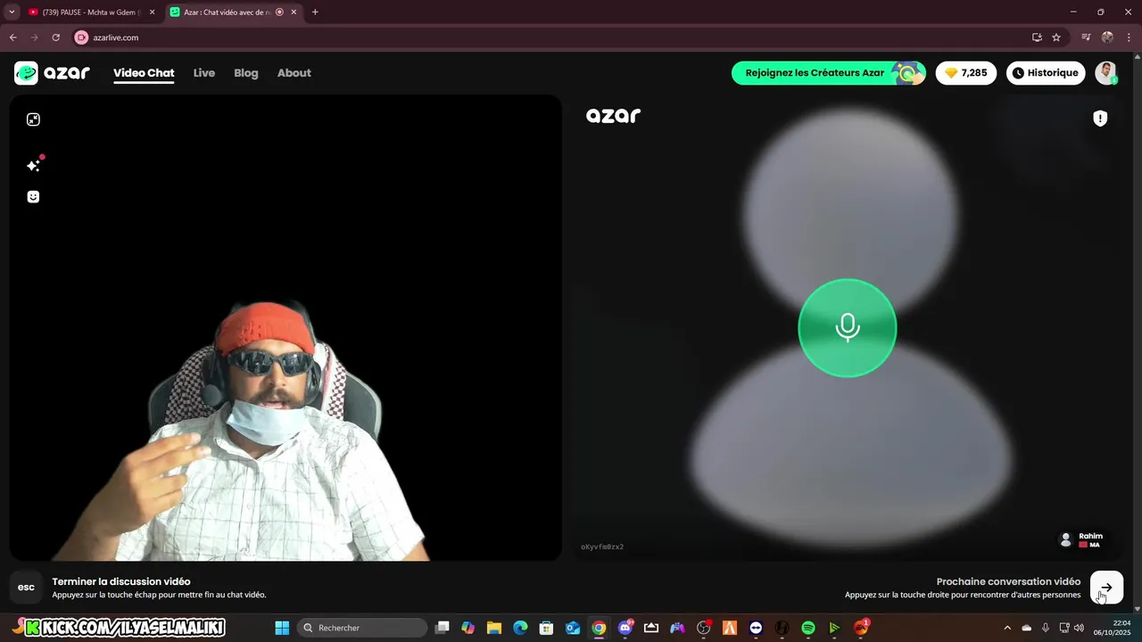Image resolution: width=1142 pixels, height=642 pixels.
Task: Open the Video Chat tab
Action: [144, 73]
